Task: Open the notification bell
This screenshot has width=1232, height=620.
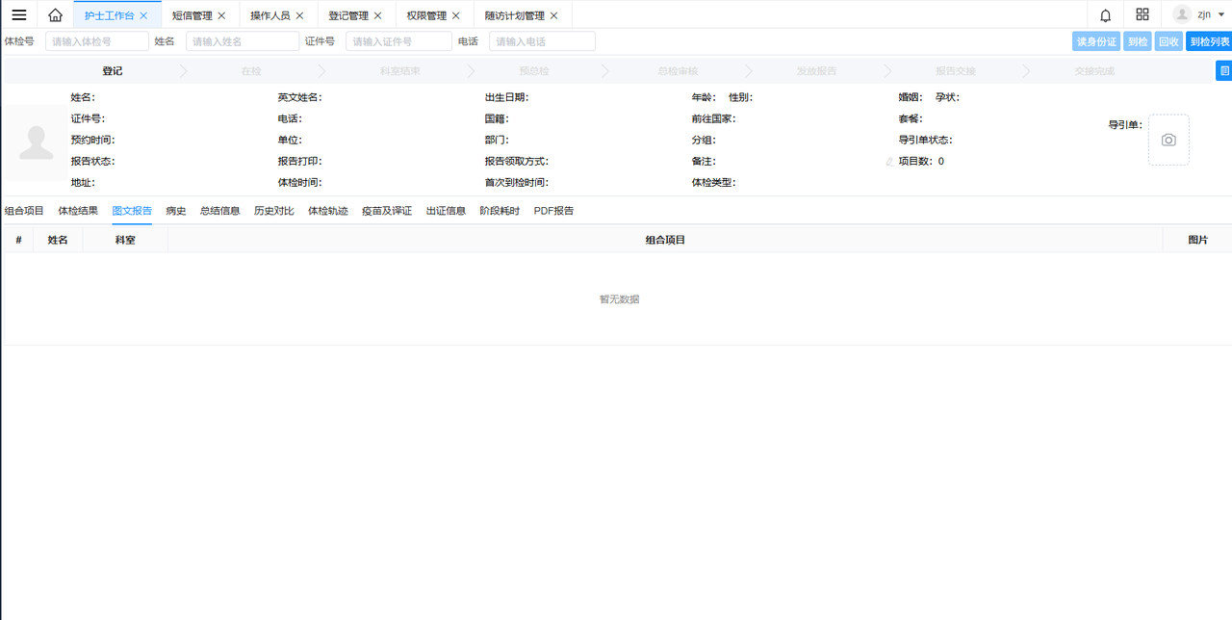Action: coord(1106,14)
